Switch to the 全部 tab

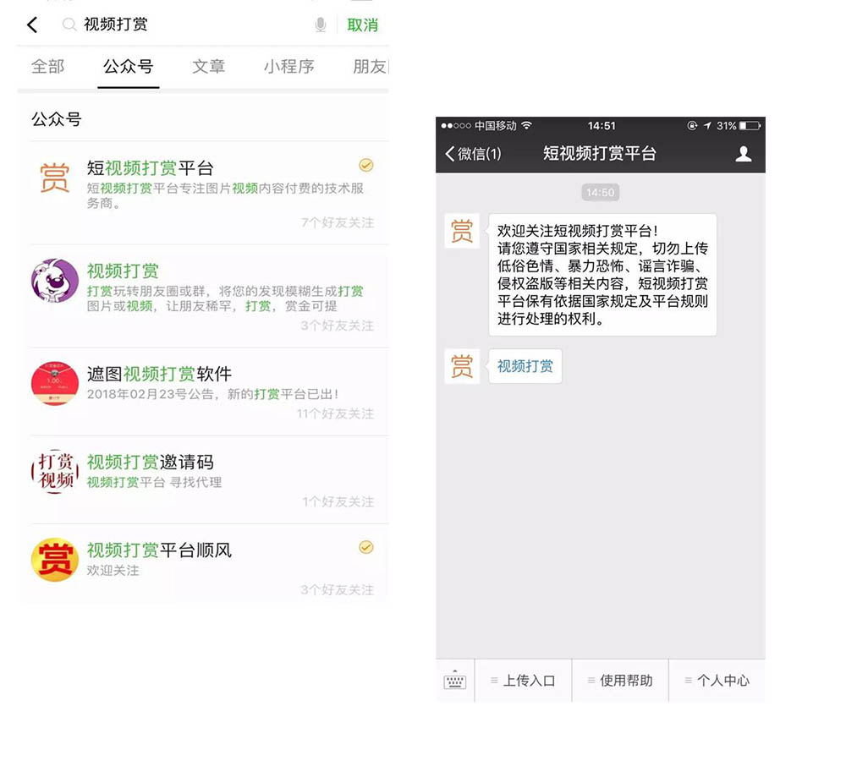pos(48,66)
